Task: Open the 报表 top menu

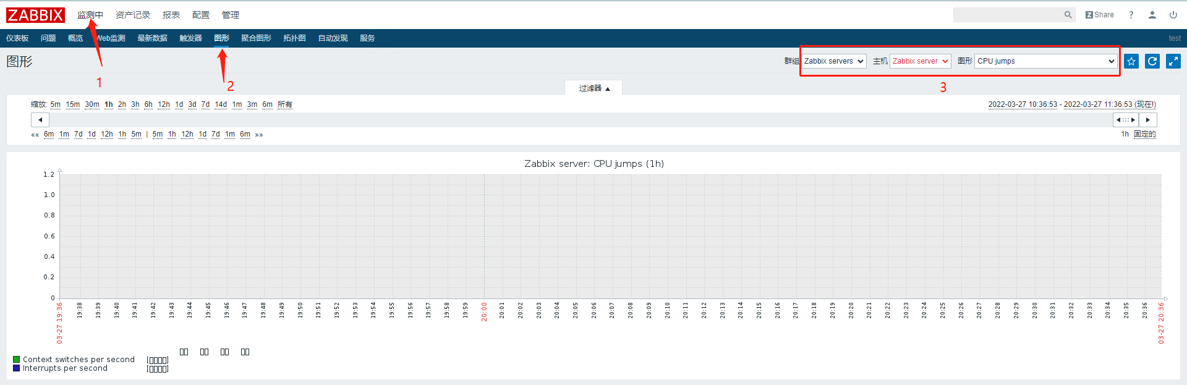Action: click(x=171, y=15)
